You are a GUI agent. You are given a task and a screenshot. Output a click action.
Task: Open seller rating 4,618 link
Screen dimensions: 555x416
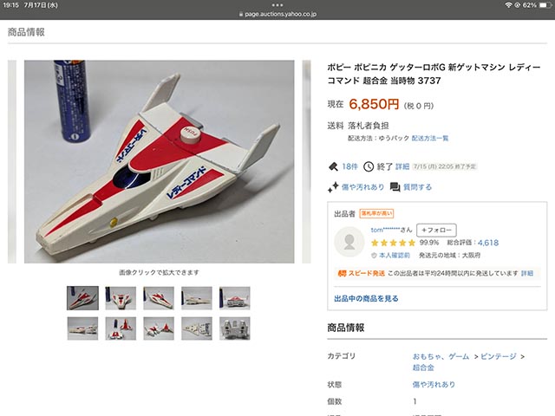[488, 243]
